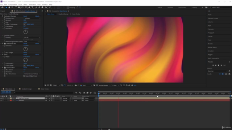The image size is (232, 130).
Task: Switch to Color Circles timeline tab
Action: (x=45, y=89)
